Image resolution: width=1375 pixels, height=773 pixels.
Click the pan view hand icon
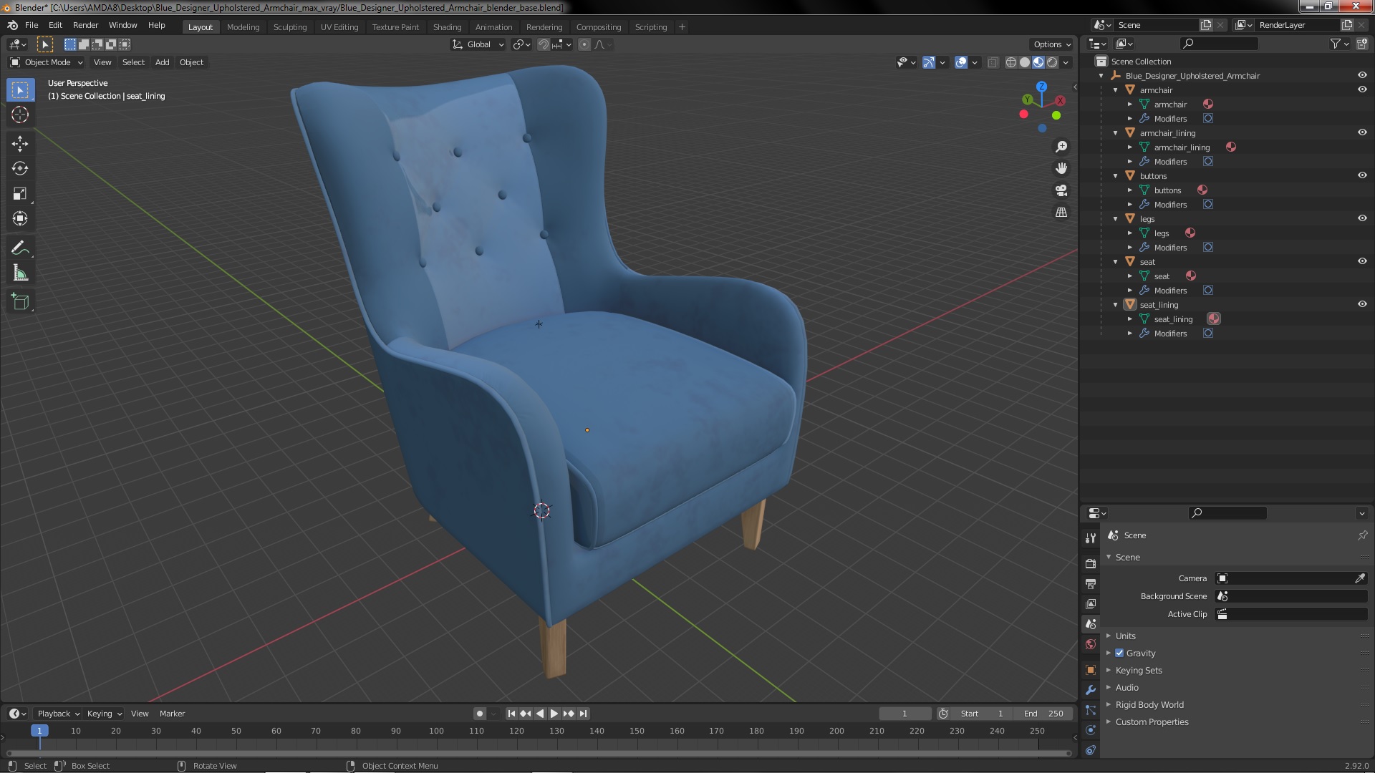coord(1061,168)
